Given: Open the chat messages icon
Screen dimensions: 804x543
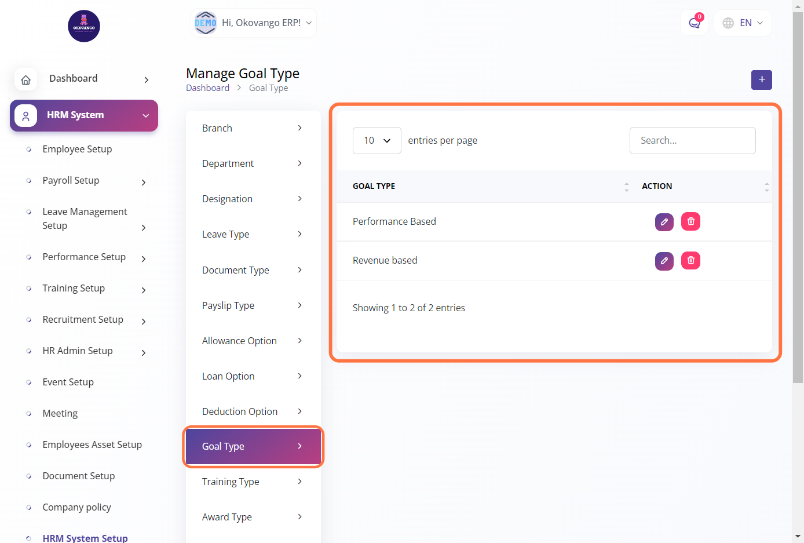Looking at the screenshot, I should click(x=694, y=23).
